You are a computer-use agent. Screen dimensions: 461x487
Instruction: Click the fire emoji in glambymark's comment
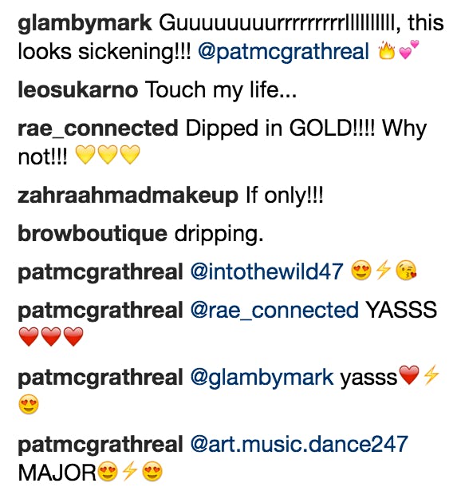386,49
